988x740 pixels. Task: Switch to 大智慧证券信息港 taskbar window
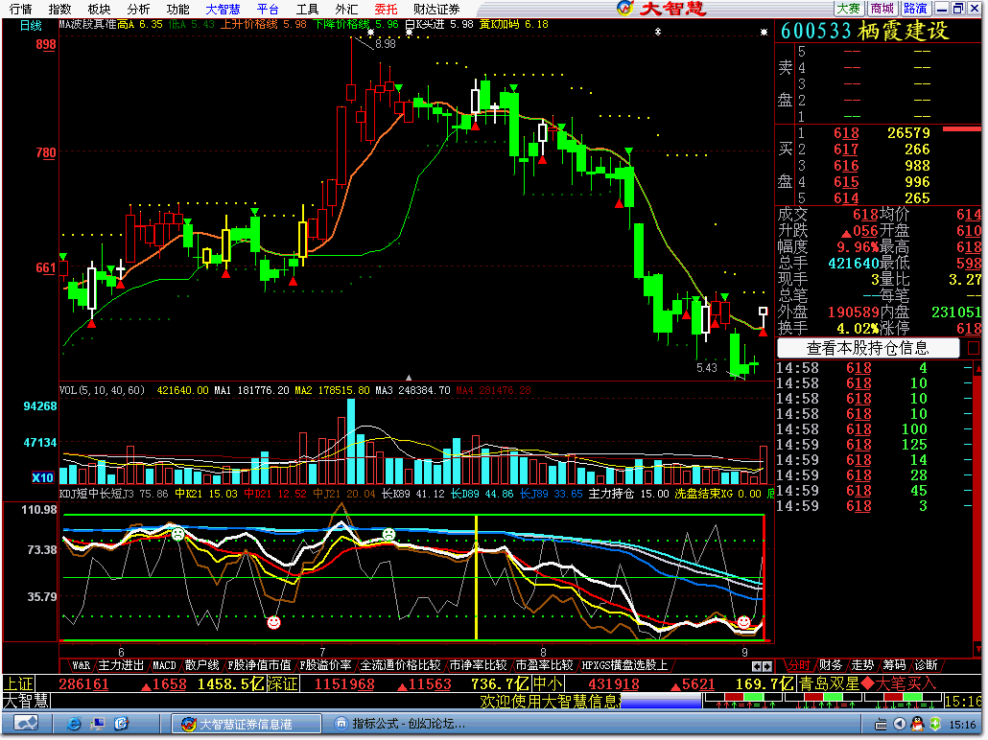(247, 724)
